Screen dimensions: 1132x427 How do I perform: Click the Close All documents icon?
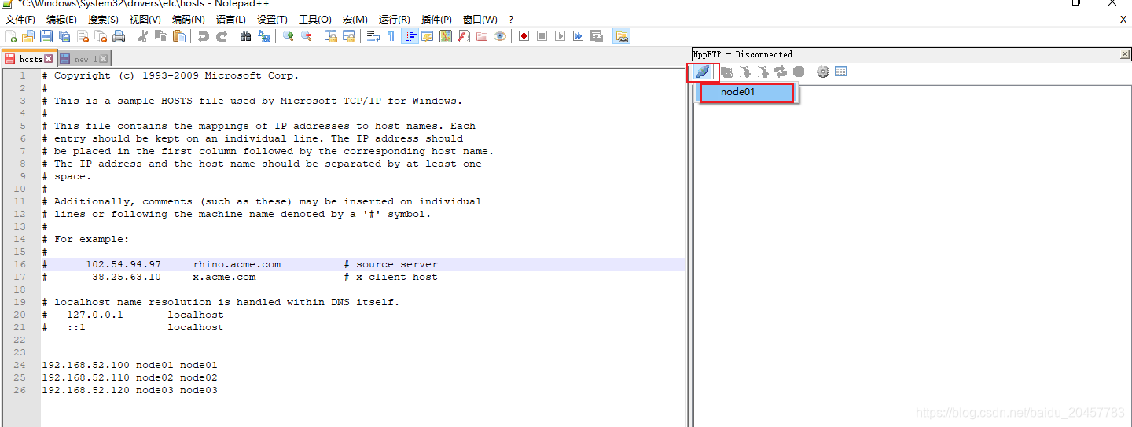101,36
